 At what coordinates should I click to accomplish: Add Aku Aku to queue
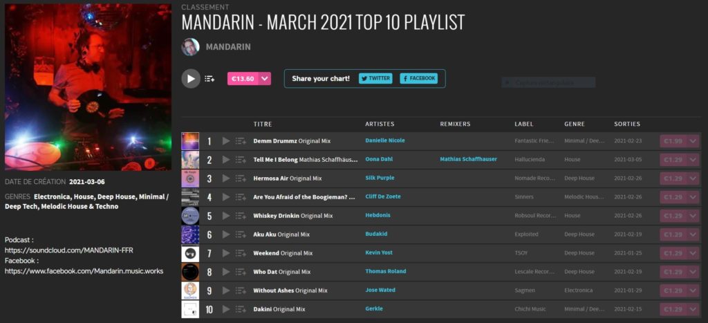tap(241, 234)
